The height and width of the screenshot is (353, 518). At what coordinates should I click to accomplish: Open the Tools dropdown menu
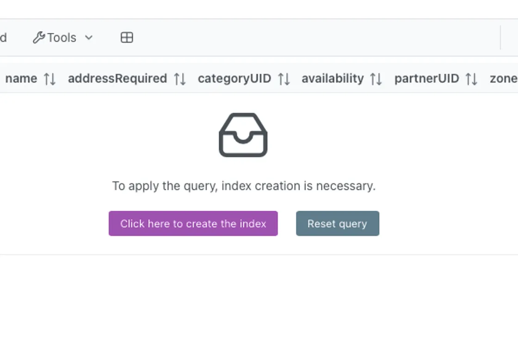coord(63,37)
